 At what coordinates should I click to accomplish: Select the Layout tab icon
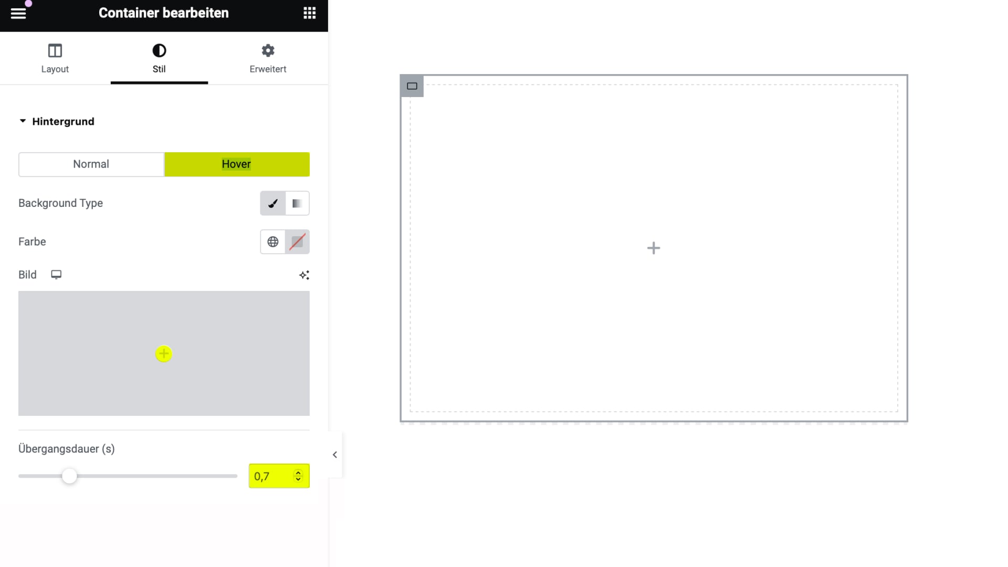tap(55, 50)
